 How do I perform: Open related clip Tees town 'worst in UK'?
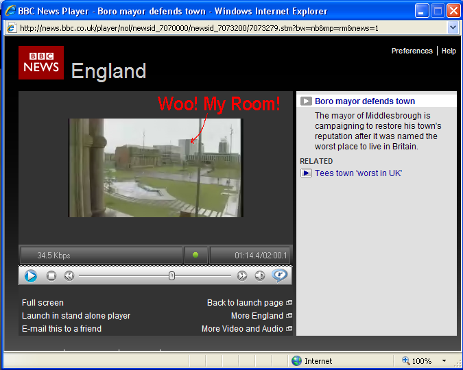(358, 173)
